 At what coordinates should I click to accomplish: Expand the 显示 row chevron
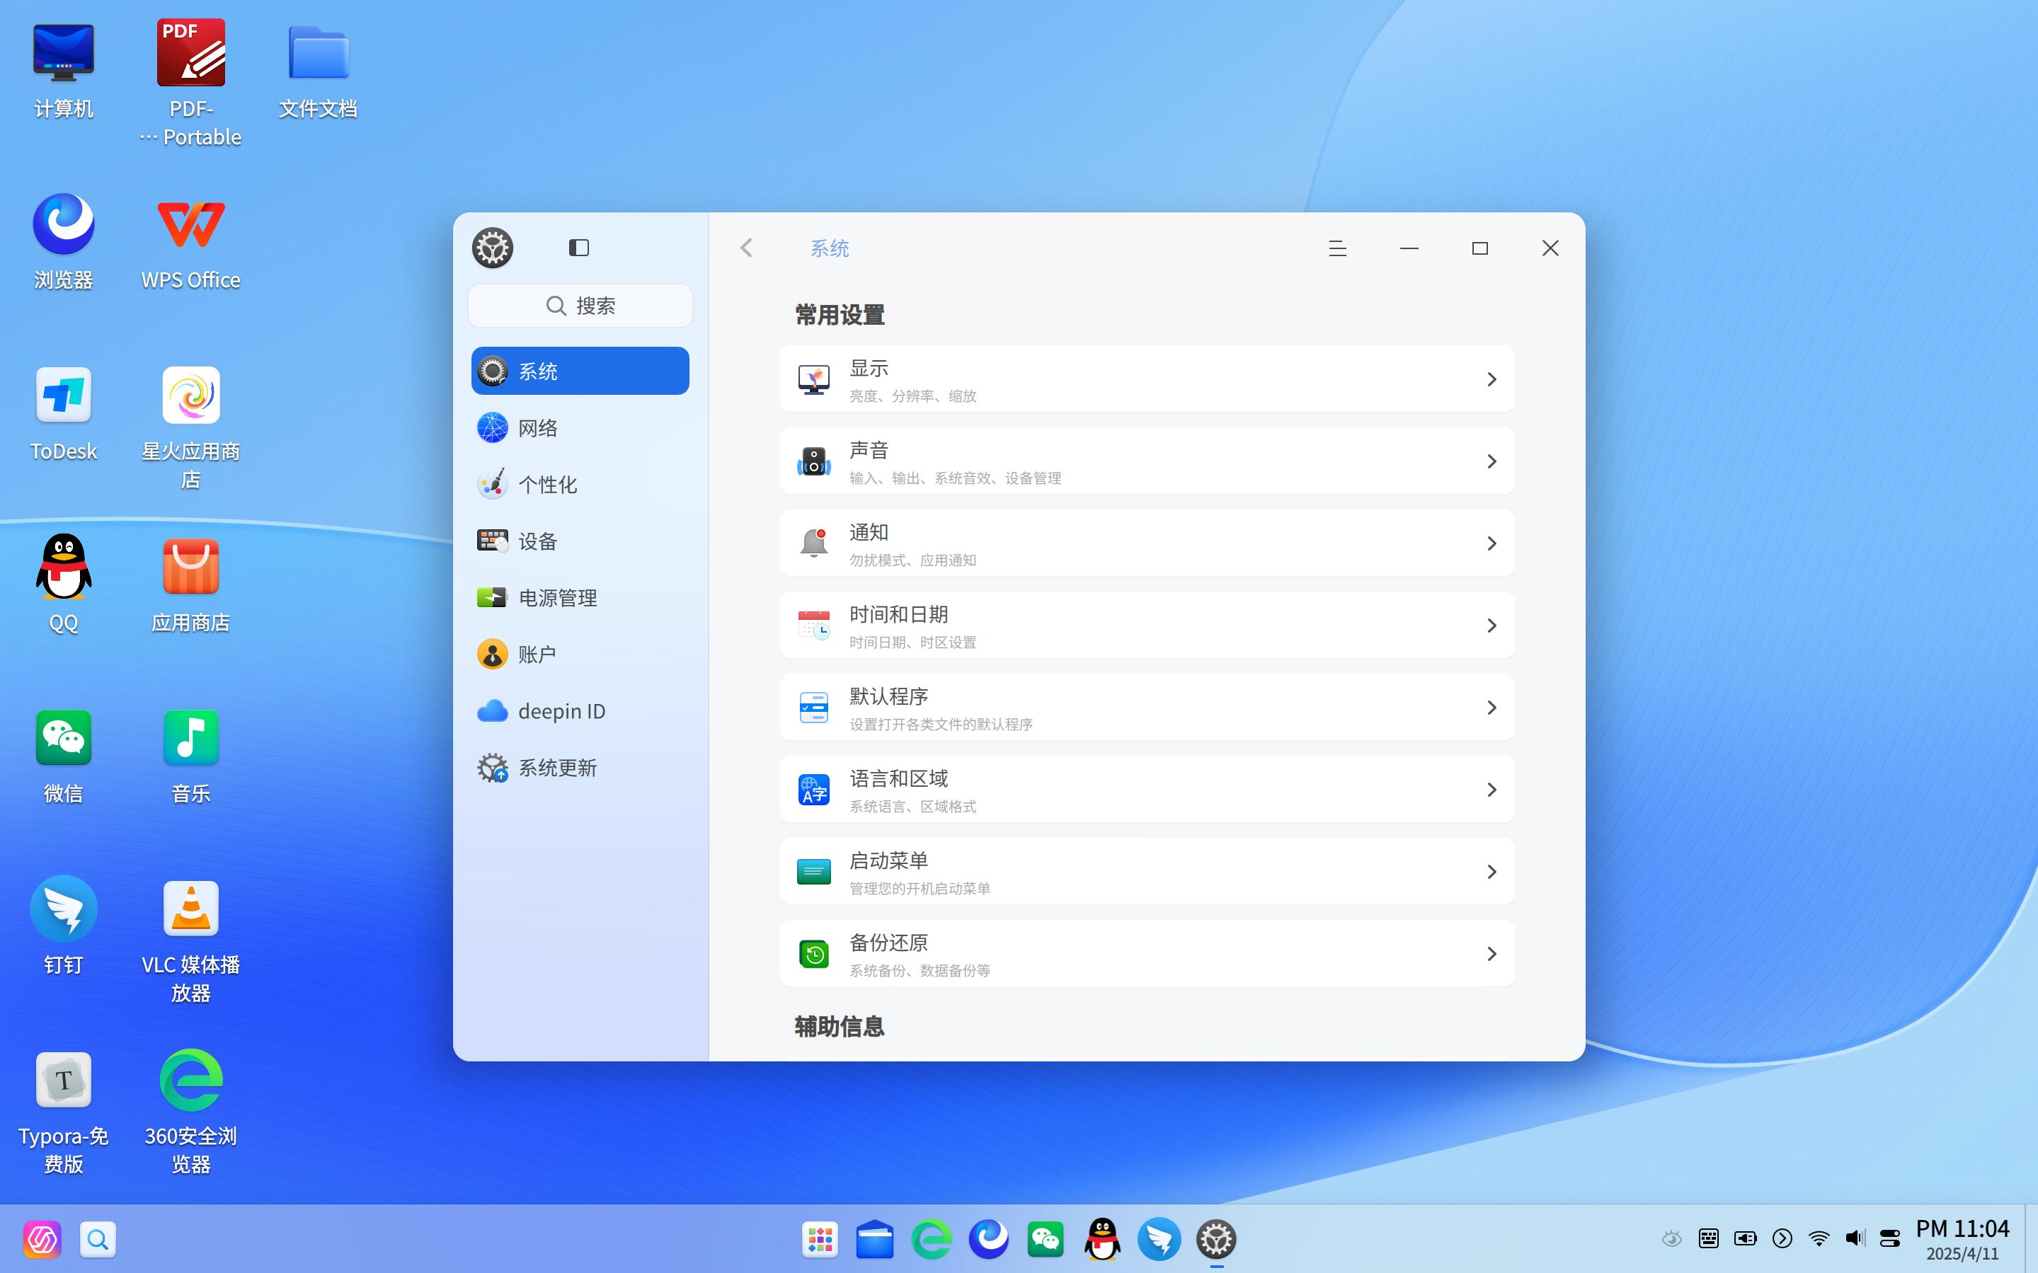click(x=1491, y=379)
